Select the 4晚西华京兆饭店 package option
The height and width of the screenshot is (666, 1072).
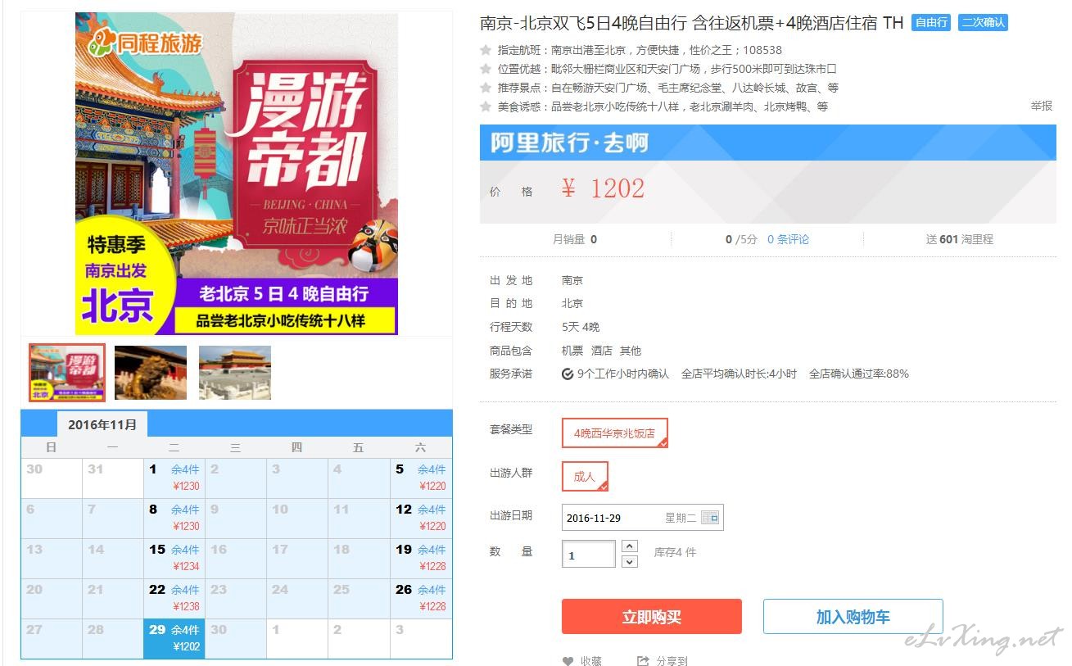(x=614, y=433)
